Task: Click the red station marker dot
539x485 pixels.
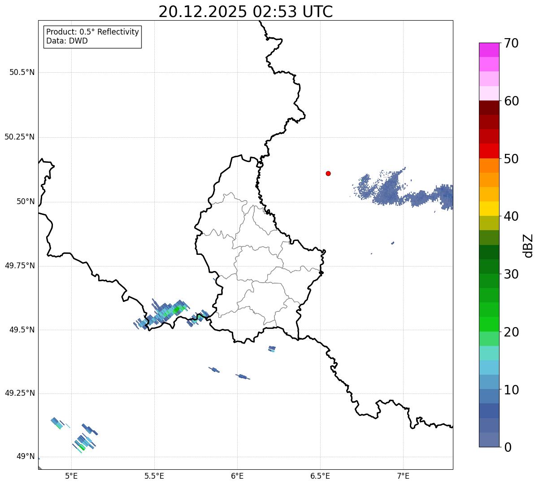Action: point(328,173)
